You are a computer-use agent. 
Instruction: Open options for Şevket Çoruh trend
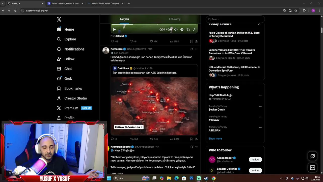(x=260, y=107)
